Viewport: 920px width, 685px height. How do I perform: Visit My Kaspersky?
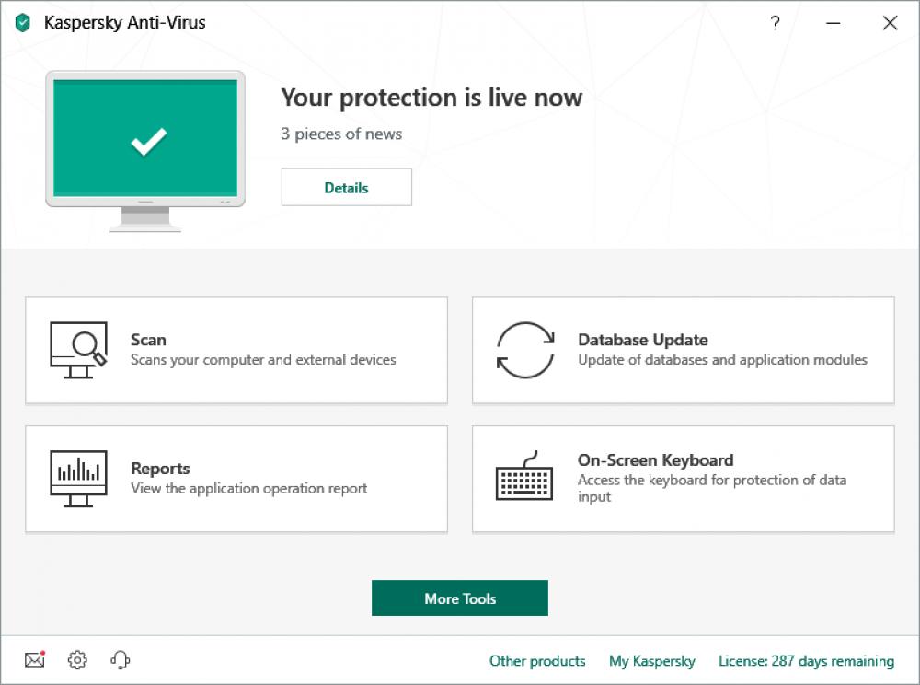click(652, 661)
